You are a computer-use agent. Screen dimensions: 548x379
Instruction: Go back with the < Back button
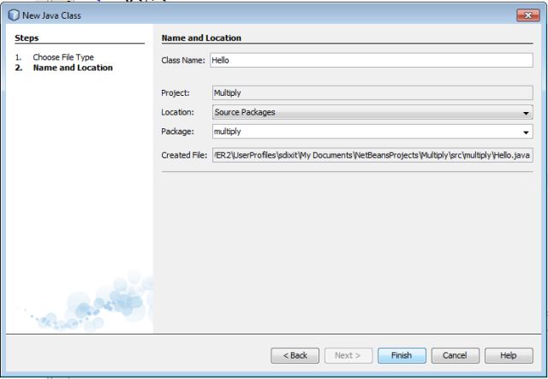[295, 356]
